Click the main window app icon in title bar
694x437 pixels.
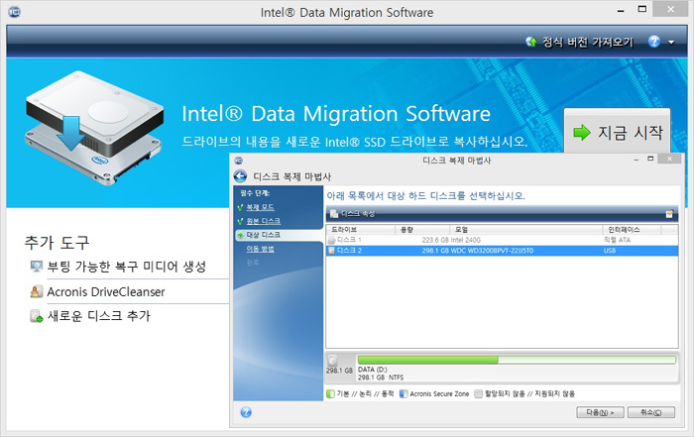coord(14,12)
